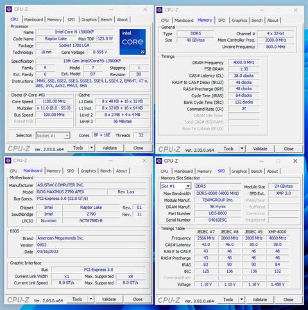The image size is (308, 310).
Task: Select CPU tab in the Mainboard window
Action: [13, 171]
